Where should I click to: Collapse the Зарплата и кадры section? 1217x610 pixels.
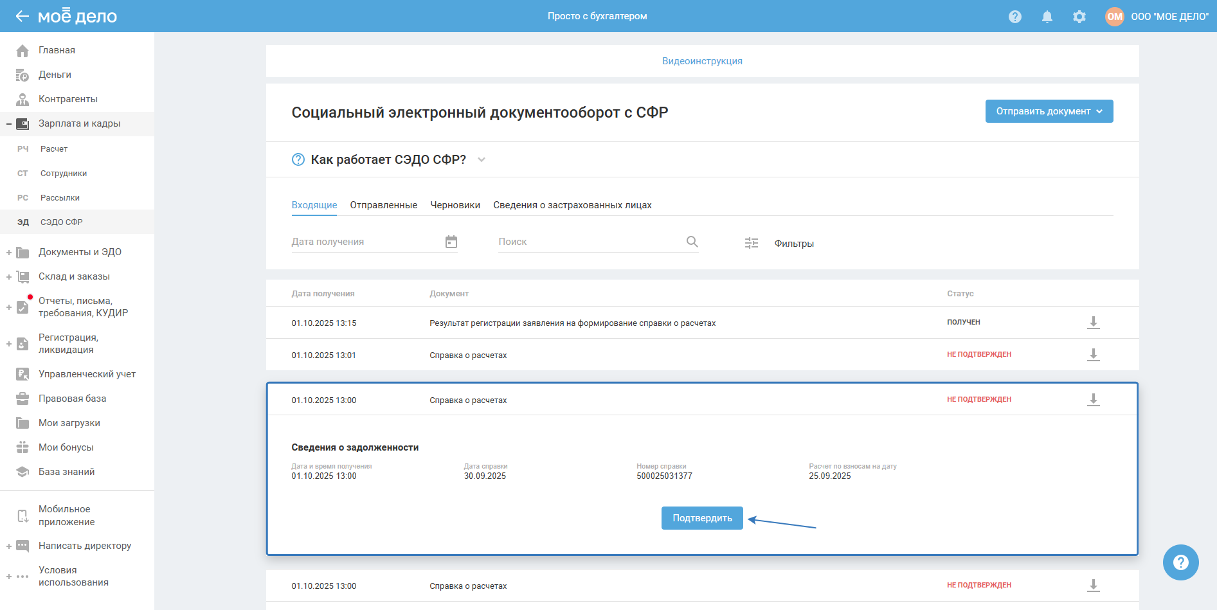tap(9, 123)
